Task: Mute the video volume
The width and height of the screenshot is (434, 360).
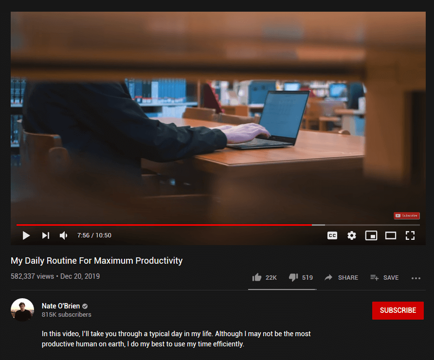Action: pos(64,235)
